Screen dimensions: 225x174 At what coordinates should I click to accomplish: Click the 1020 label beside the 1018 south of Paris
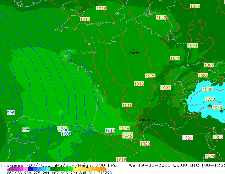click(x=150, y=76)
